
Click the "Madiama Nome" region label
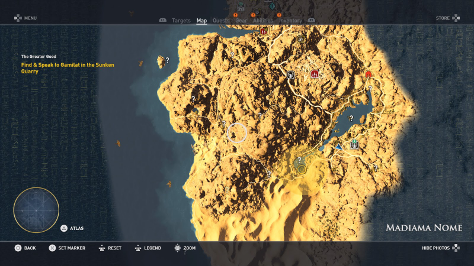[424, 228]
